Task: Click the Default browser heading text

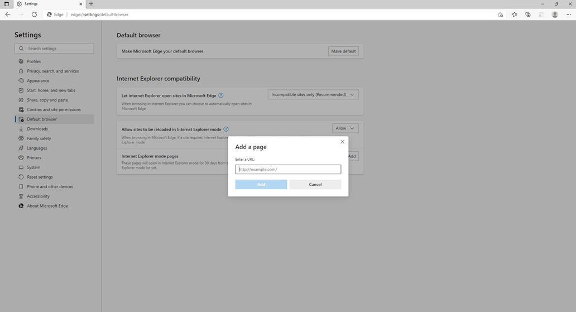Action: tap(138, 35)
